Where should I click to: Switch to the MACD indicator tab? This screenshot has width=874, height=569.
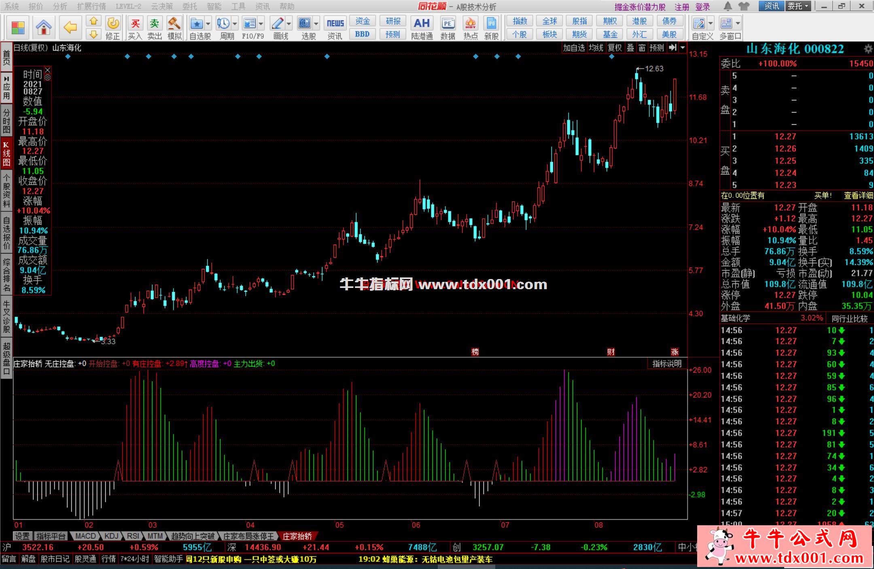pyautogui.click(x=85, y=536)
